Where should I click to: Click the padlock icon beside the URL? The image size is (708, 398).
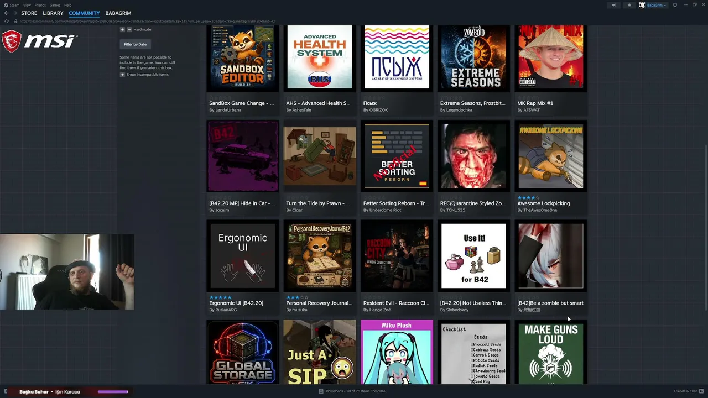coord(15,21)
